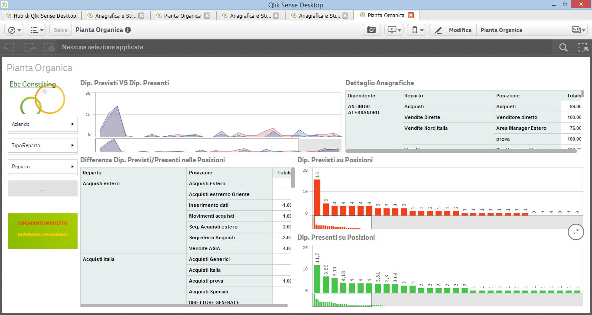Viewport: 592px width, 315px height.
Task: Click vertical scrollbar of Dettaglio Anagrafiche
Action: pyautogui.click(x=582, y=93)
